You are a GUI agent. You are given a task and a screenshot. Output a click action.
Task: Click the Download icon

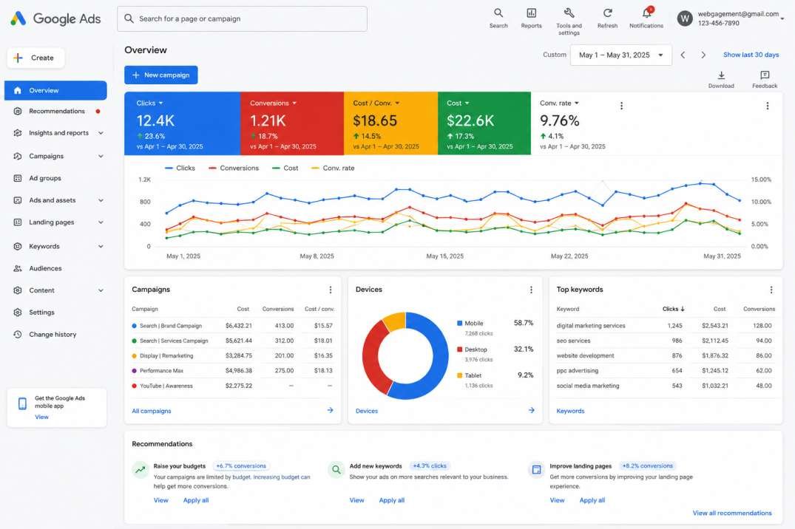[x=721, y=75]
